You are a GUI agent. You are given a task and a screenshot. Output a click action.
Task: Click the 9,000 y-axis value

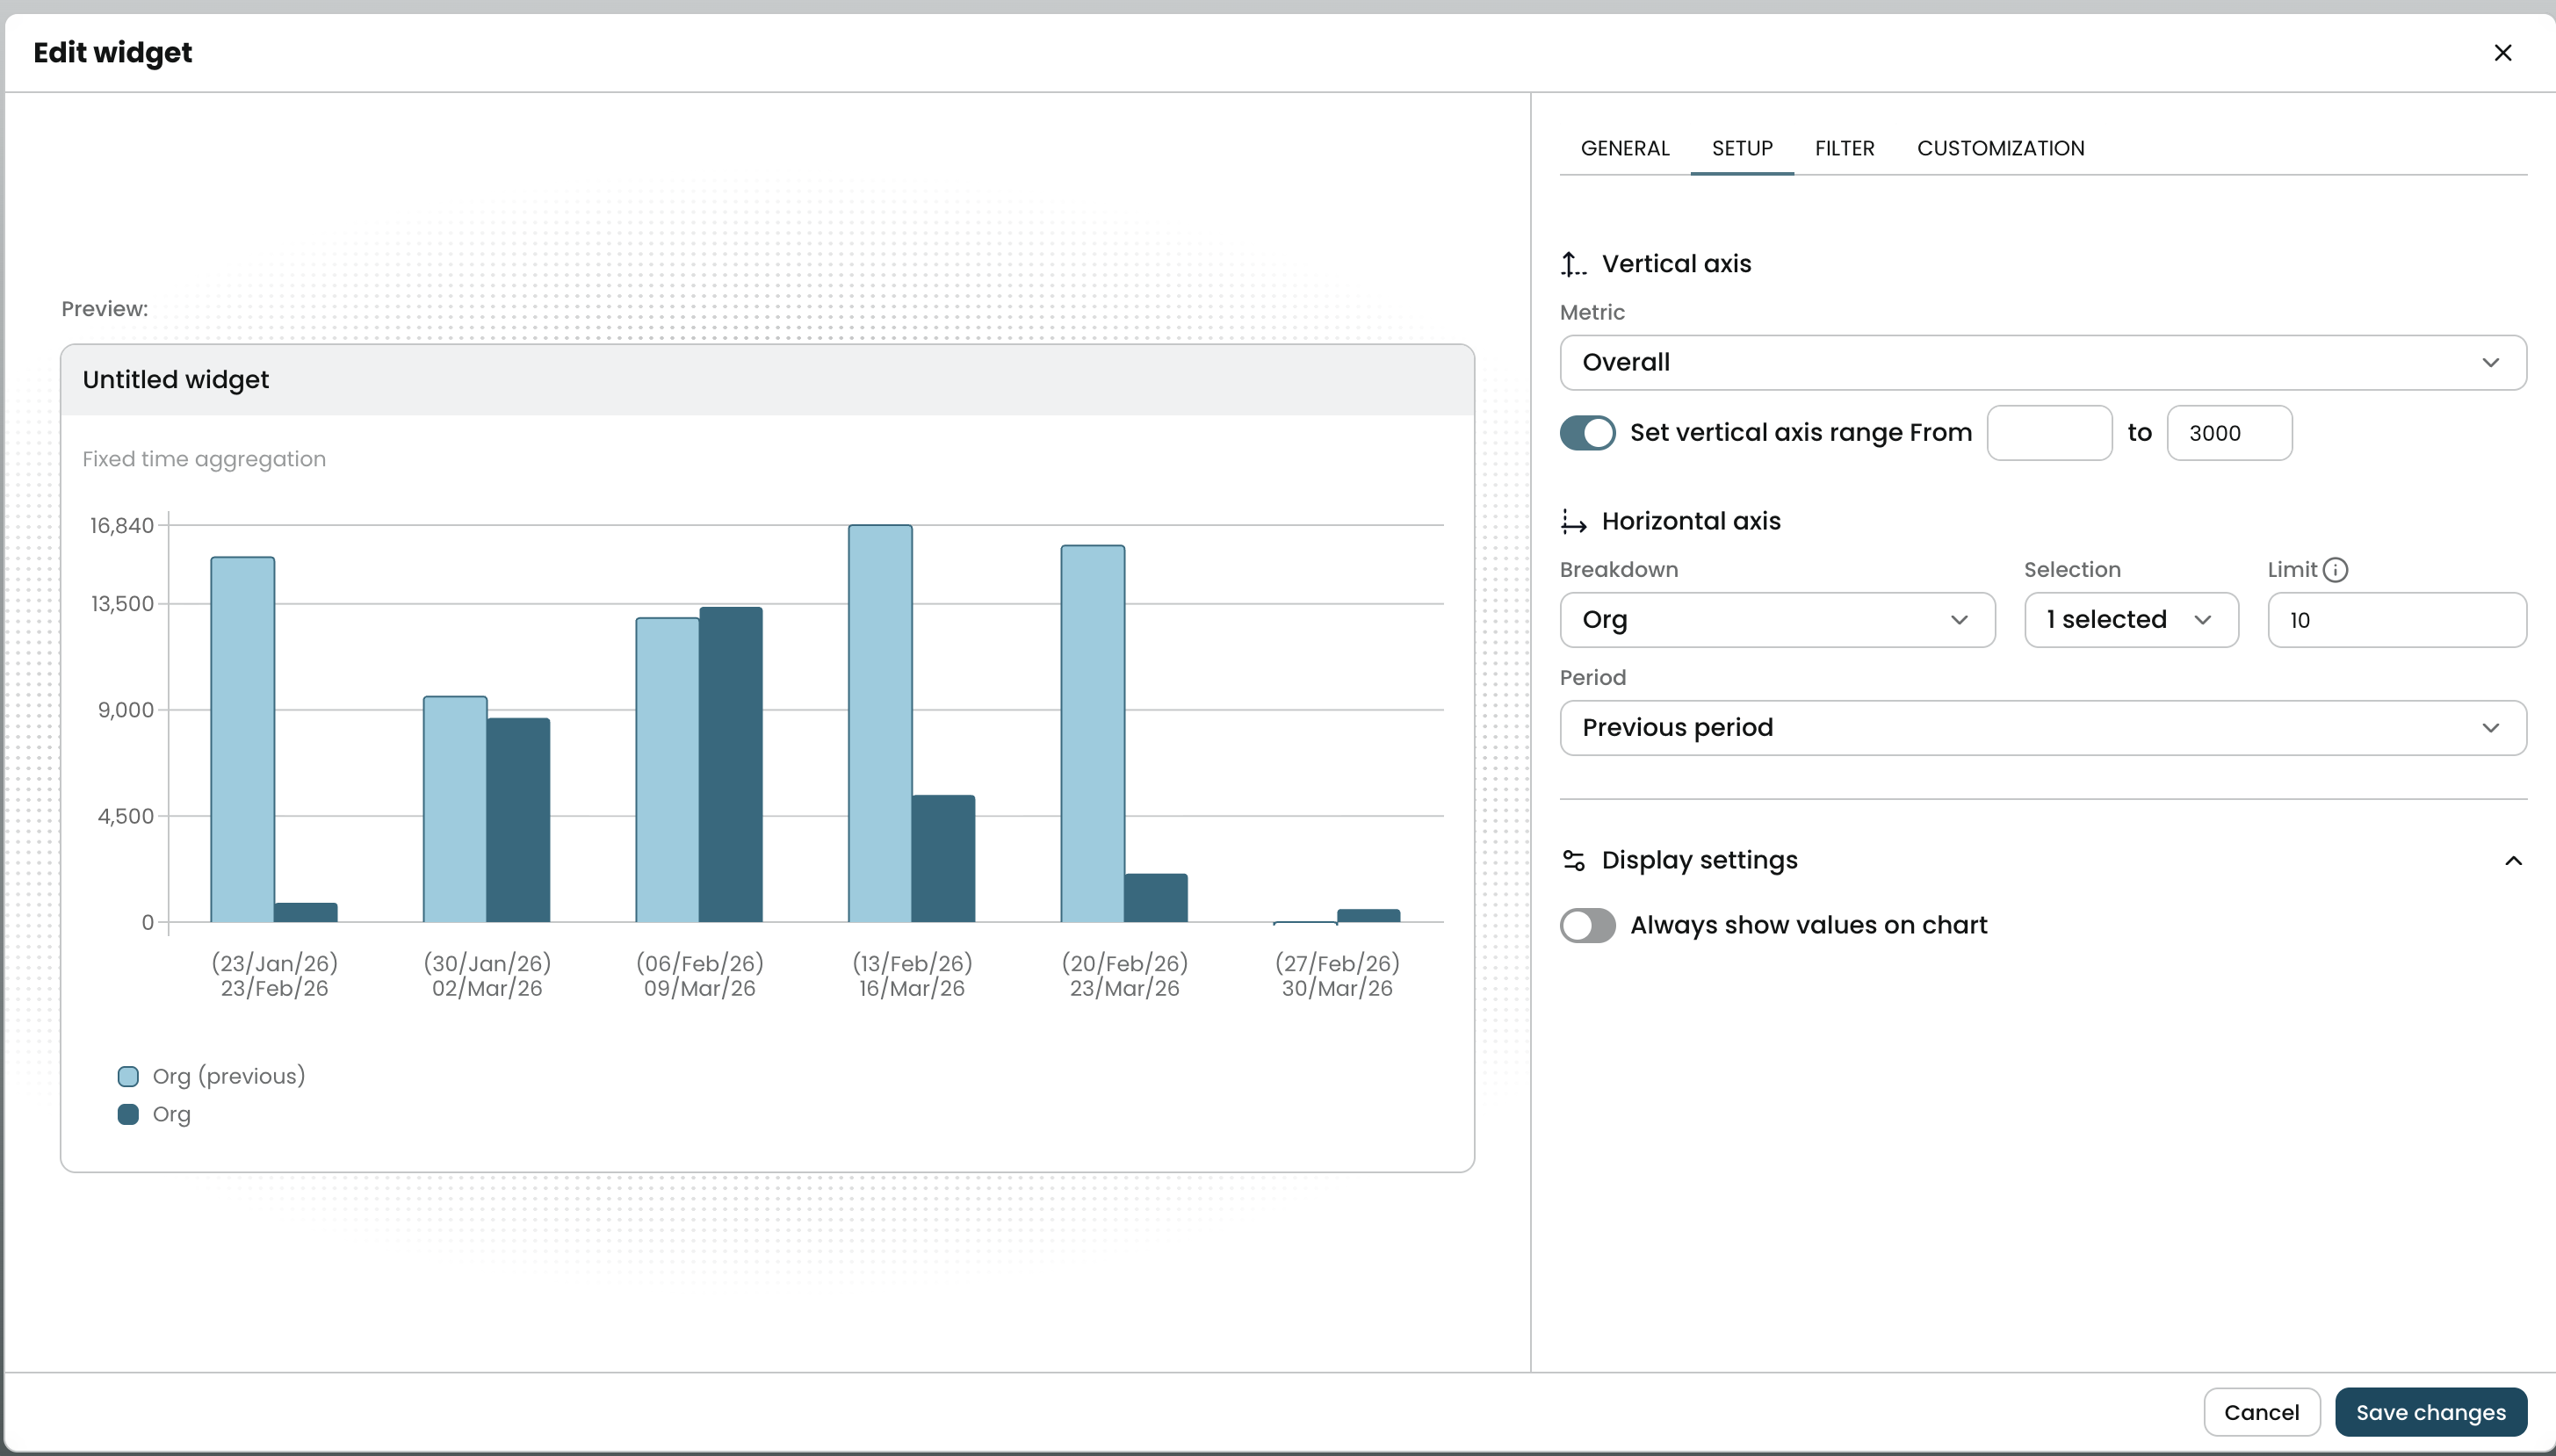(x=126, y=710)
